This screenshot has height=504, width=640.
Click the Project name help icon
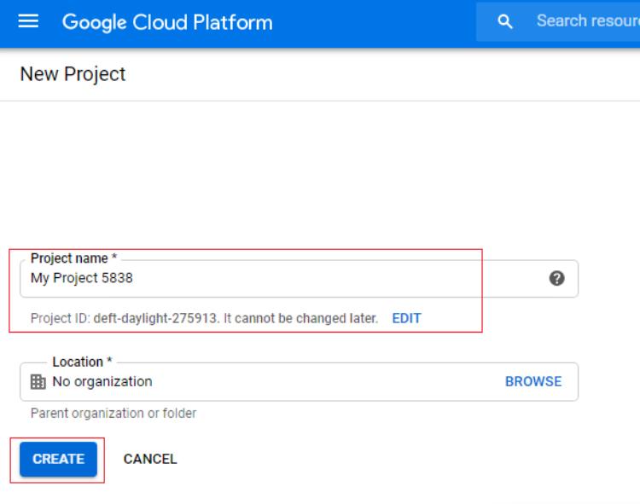pos(556,278)
